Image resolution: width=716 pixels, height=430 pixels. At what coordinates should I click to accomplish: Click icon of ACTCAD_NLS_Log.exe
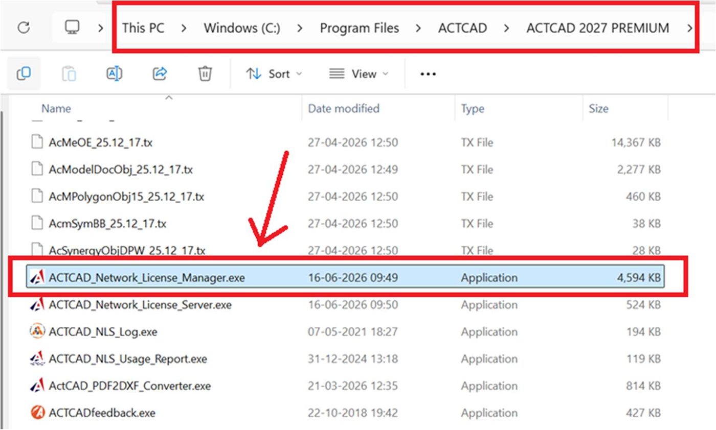point(37,332)
